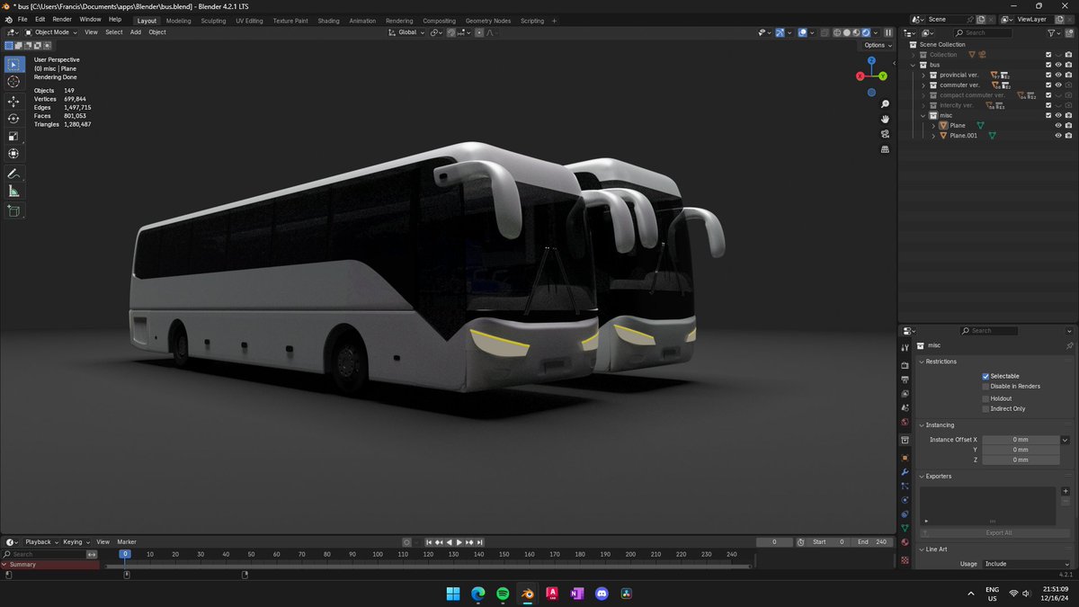
Task: Enable the Holdout checkbox
Action: click(985, 398)
